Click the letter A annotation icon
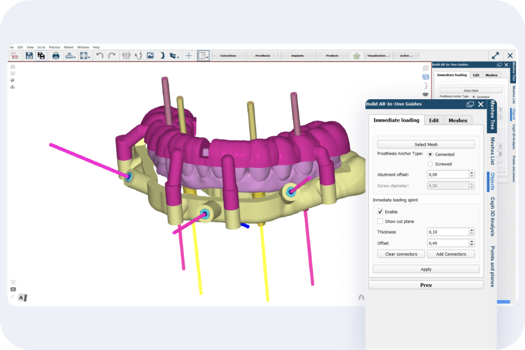The width and height of the screenshot is (525, 350). point(22,298)
